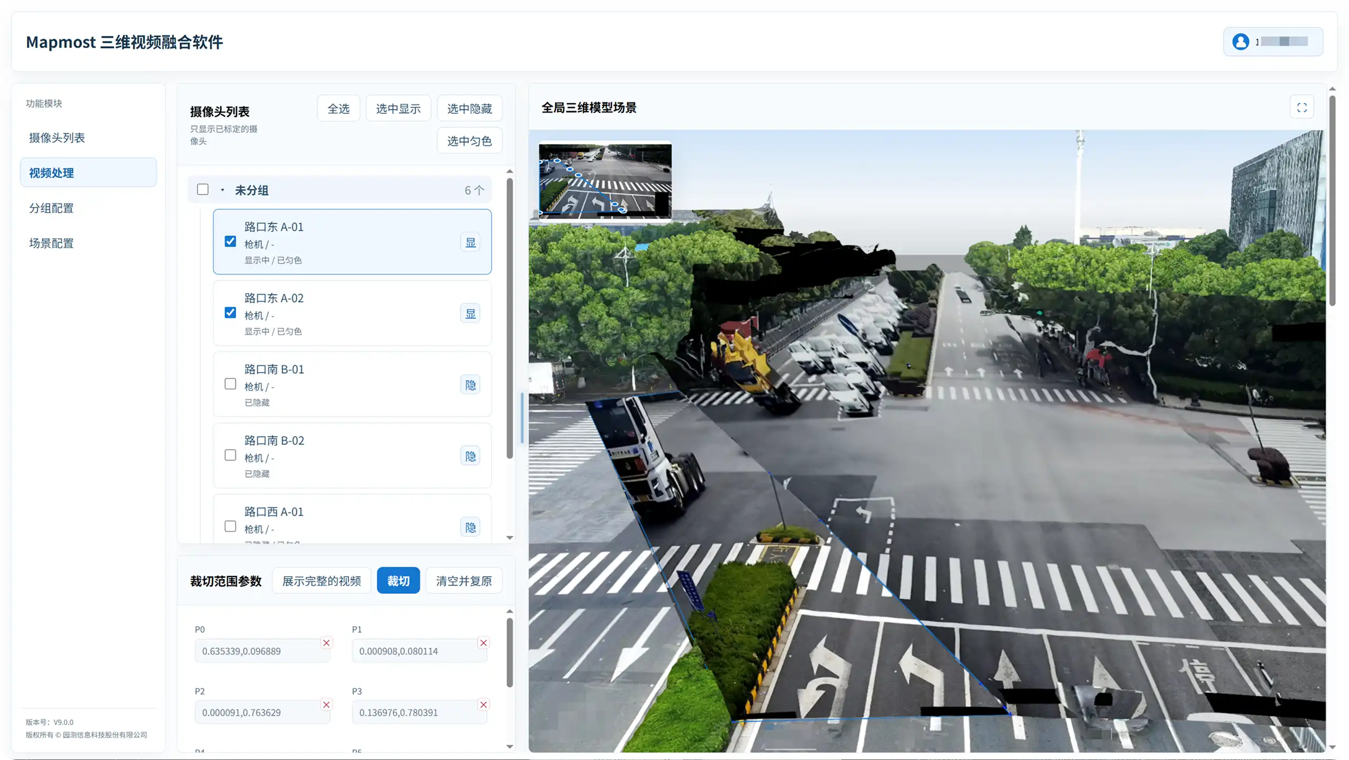1349x760 pixels.
Task: Click the crop parameters scrollbar
Action: coord(510,652)
